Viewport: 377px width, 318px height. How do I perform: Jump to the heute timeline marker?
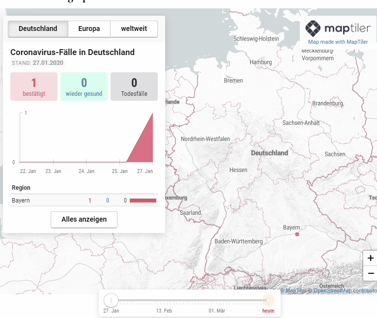[268, 300]
